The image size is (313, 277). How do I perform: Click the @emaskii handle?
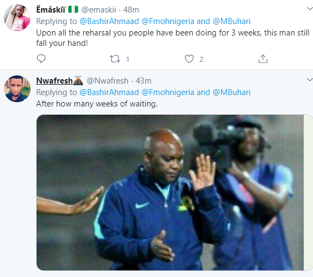click(x=99, y=10)
